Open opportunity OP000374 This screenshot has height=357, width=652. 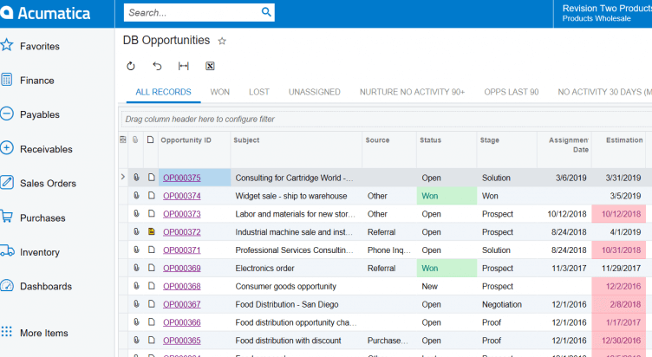pyautogui.click(x=182, y=196)
